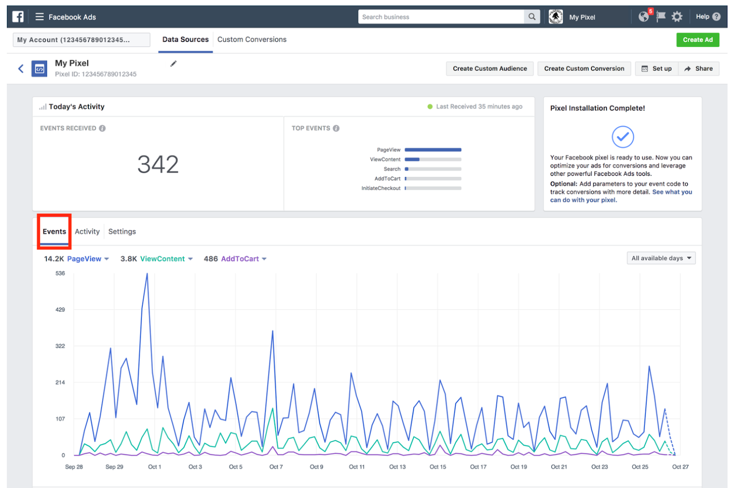733x488 pixels.
Task: Click the flag icon in top bar
Action: [661, 17]
